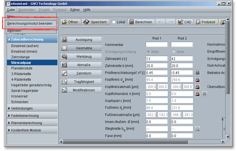Click the Zähnezahl field for Rad 1
Viewport: 237px width, 151px height.
tap(157, 59)
